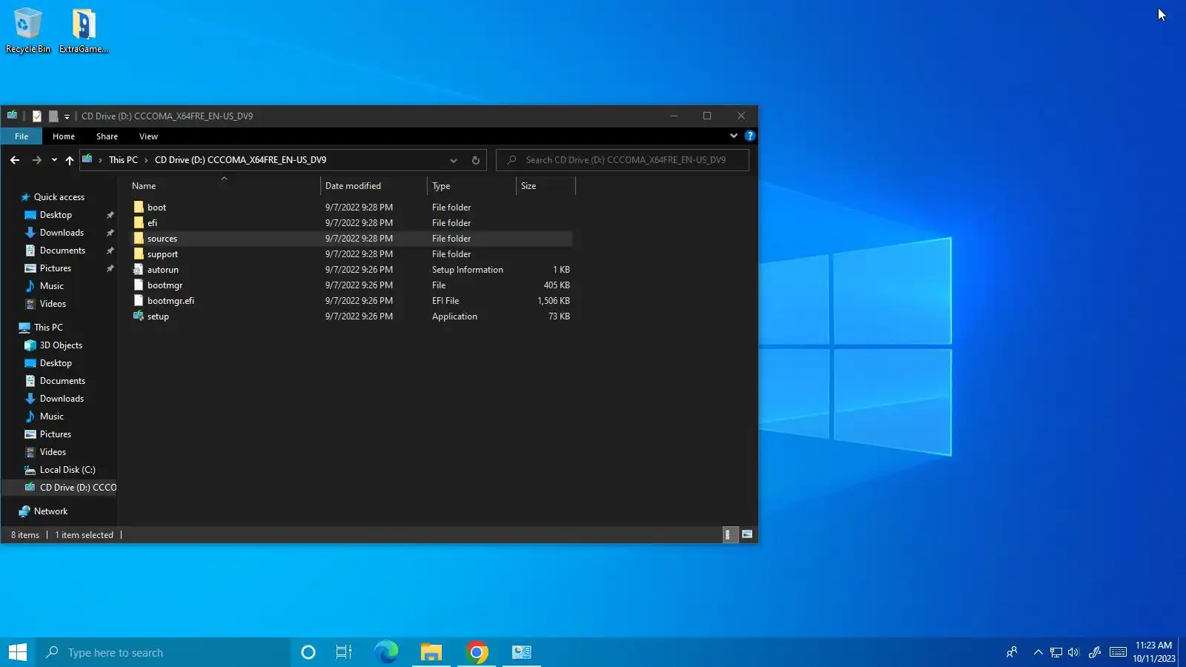Launch Cortana from the taskbar
1186x667 pixels.
pos(308,652)
